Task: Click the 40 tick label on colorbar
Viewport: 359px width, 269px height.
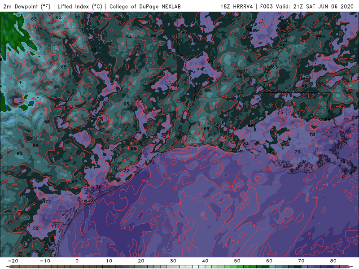Action: pyautogui.click(x=205, y=261)
